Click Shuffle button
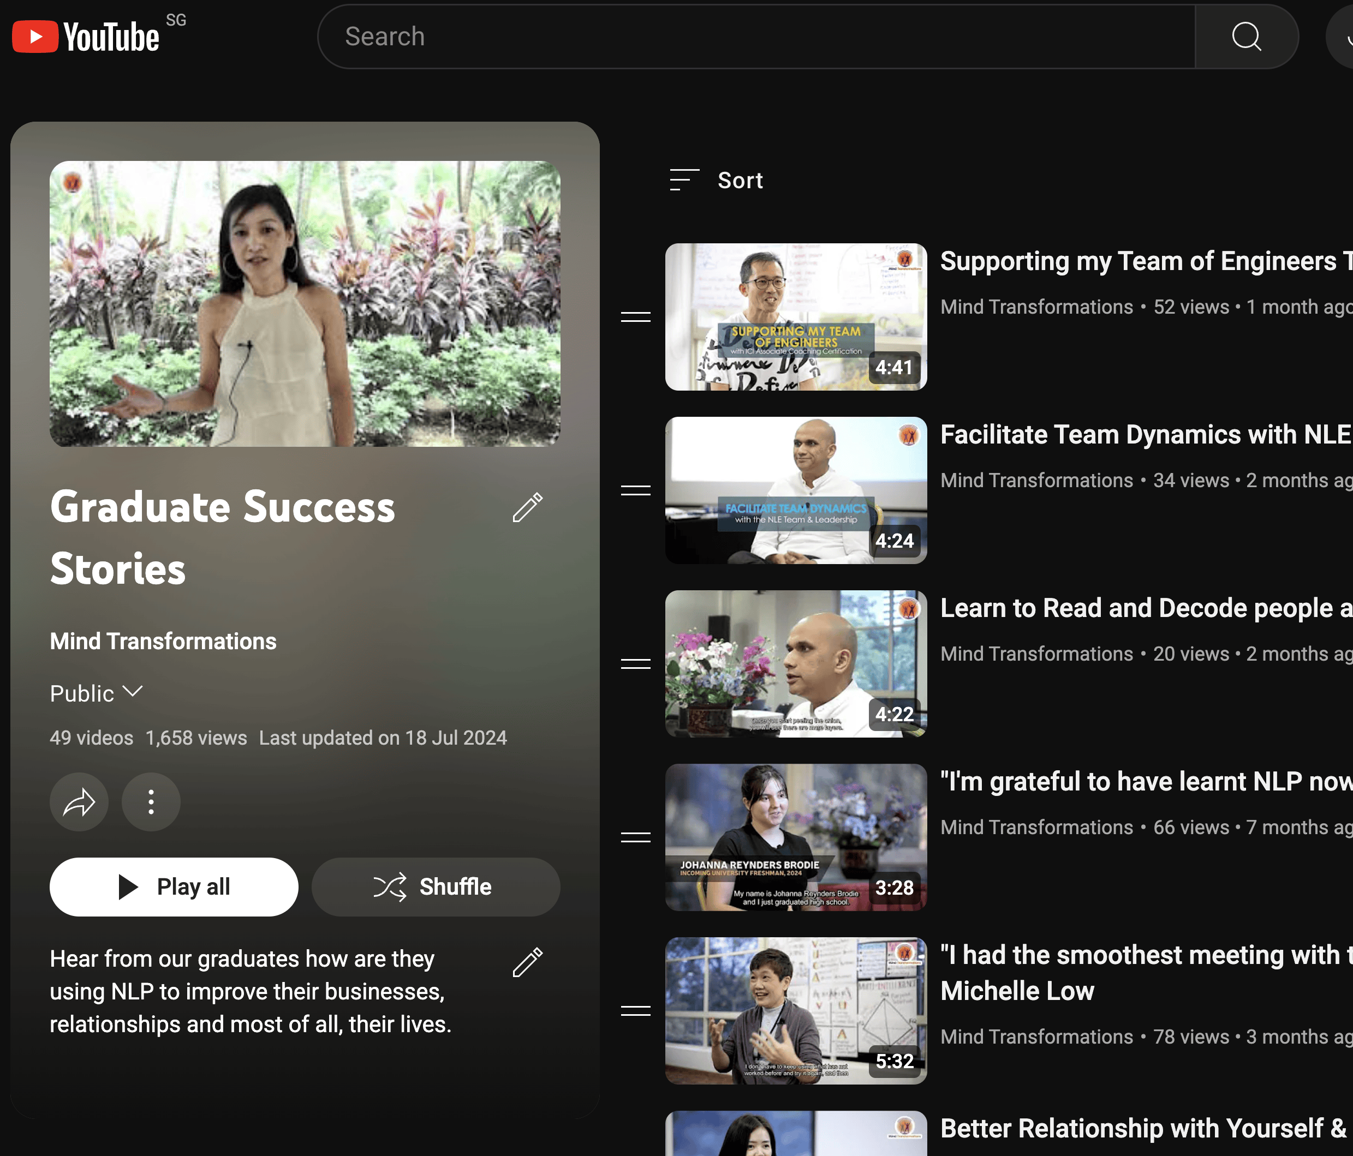The image size is (1353, 1156). [x=436, y=887]
